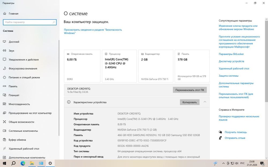Viewport: 268px width, 167px height.
Task: Click the device ID value 05F8F11D-D0EC
Action: tap(142, 141)
